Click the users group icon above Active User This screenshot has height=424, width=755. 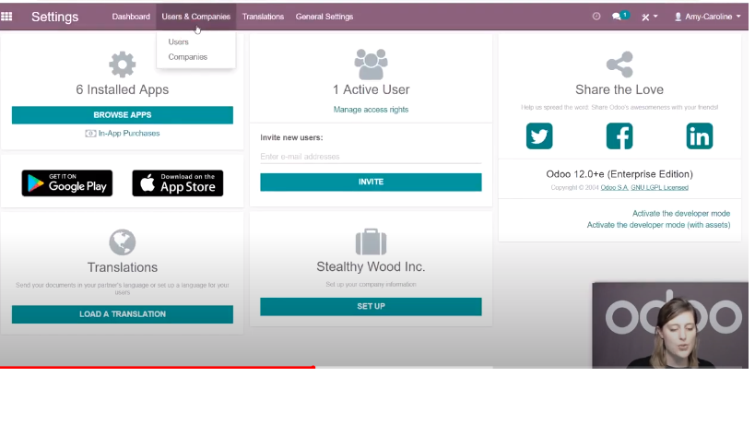[371, 64]
